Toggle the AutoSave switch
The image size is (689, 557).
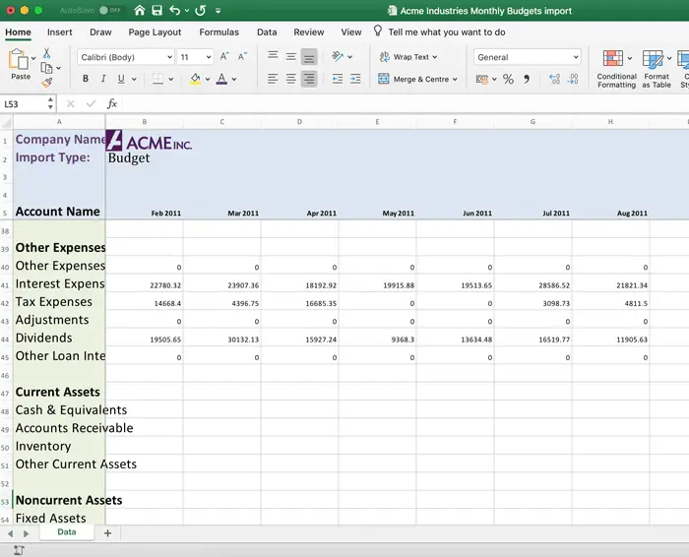[110, 10]
